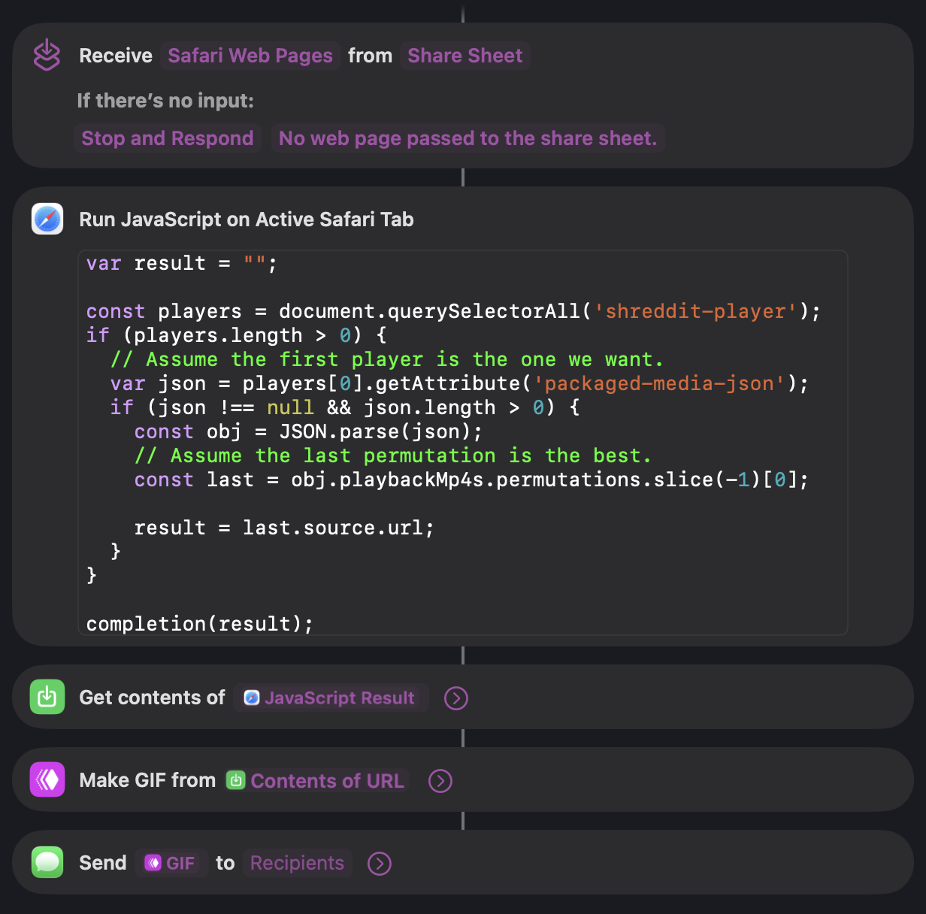This screenshot has width=926, height=914.
Task: Click the 'packaged-media-json' string in code
Action: click(659, 383)
